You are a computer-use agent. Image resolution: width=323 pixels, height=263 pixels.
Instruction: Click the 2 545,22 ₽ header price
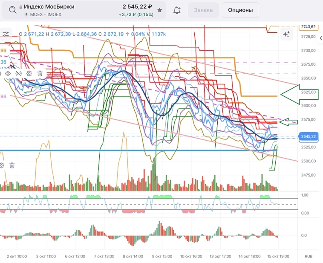click(x=137, y=6)
